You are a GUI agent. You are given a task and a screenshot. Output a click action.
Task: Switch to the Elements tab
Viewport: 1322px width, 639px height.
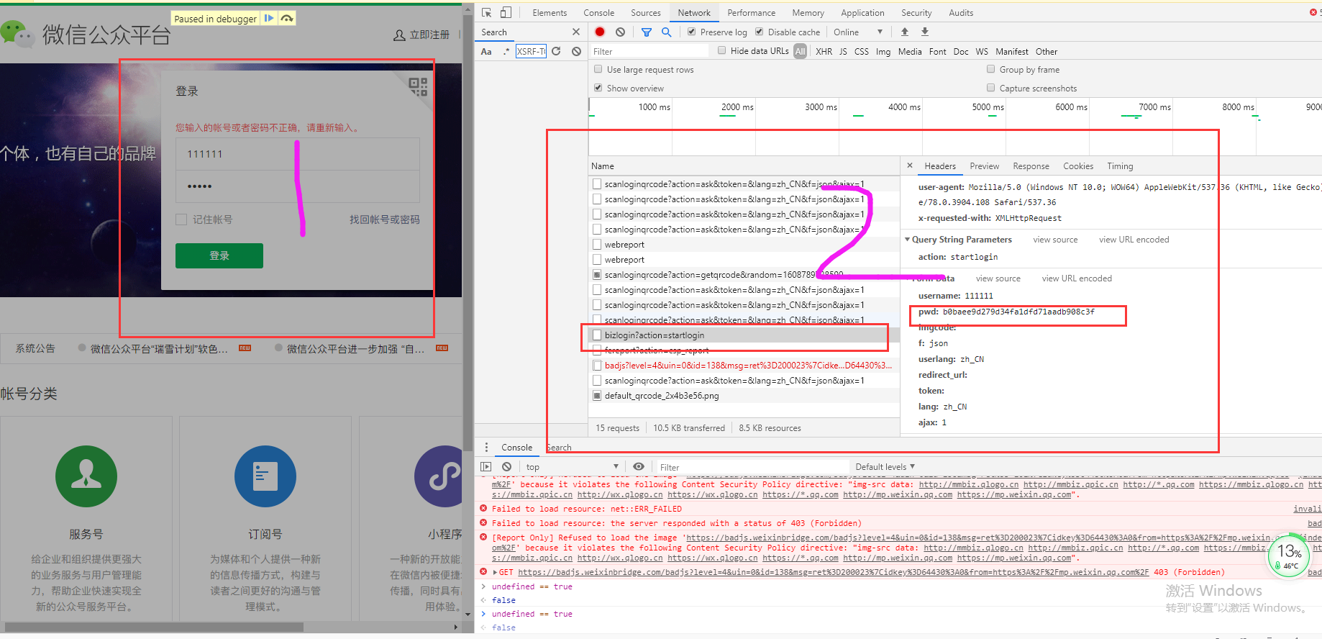click(550, 12)
